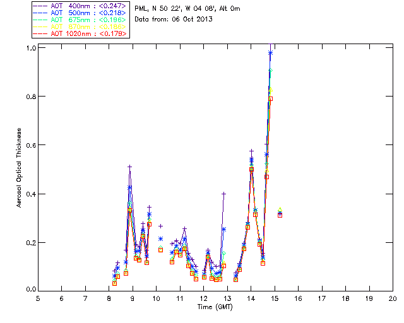The image size is (404, 323).
Task: Click the 'Time (GMT)' x-axis title
Action: (x=215, y=307)
